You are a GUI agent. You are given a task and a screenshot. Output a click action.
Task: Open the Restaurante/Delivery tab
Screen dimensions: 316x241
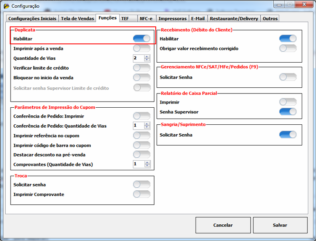[234, 19]
